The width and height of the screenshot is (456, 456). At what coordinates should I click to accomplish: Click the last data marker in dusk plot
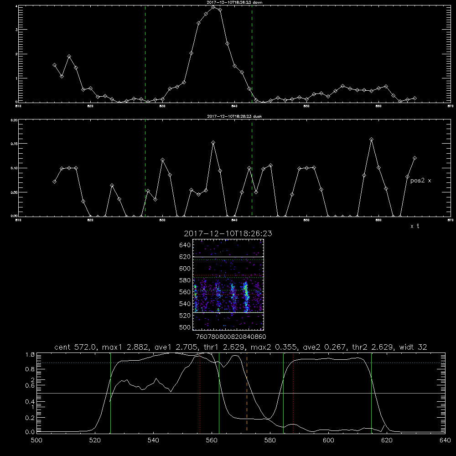[415, 158]
